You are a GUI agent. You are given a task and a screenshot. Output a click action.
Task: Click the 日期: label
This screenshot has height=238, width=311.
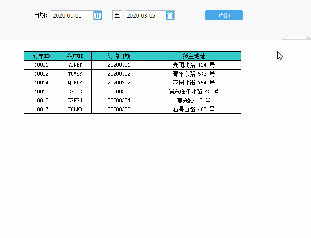(41, 15)
